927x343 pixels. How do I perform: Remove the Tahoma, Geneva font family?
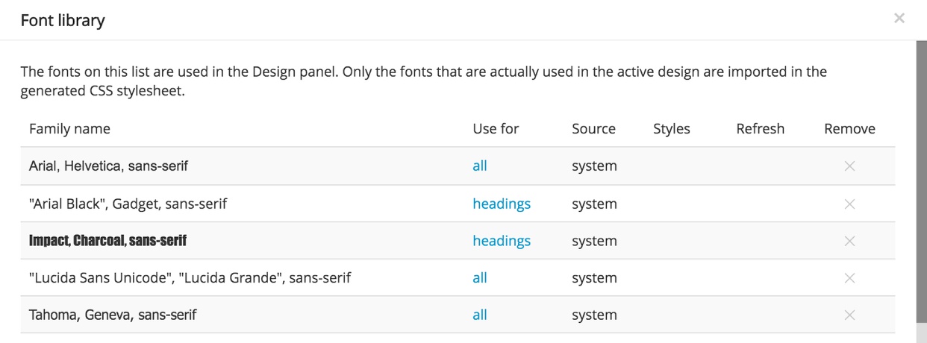(849, 315)
